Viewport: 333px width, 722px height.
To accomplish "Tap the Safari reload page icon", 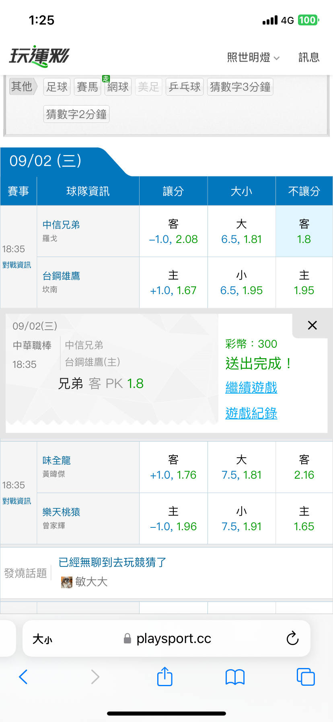I will click(x=292, y=638).
